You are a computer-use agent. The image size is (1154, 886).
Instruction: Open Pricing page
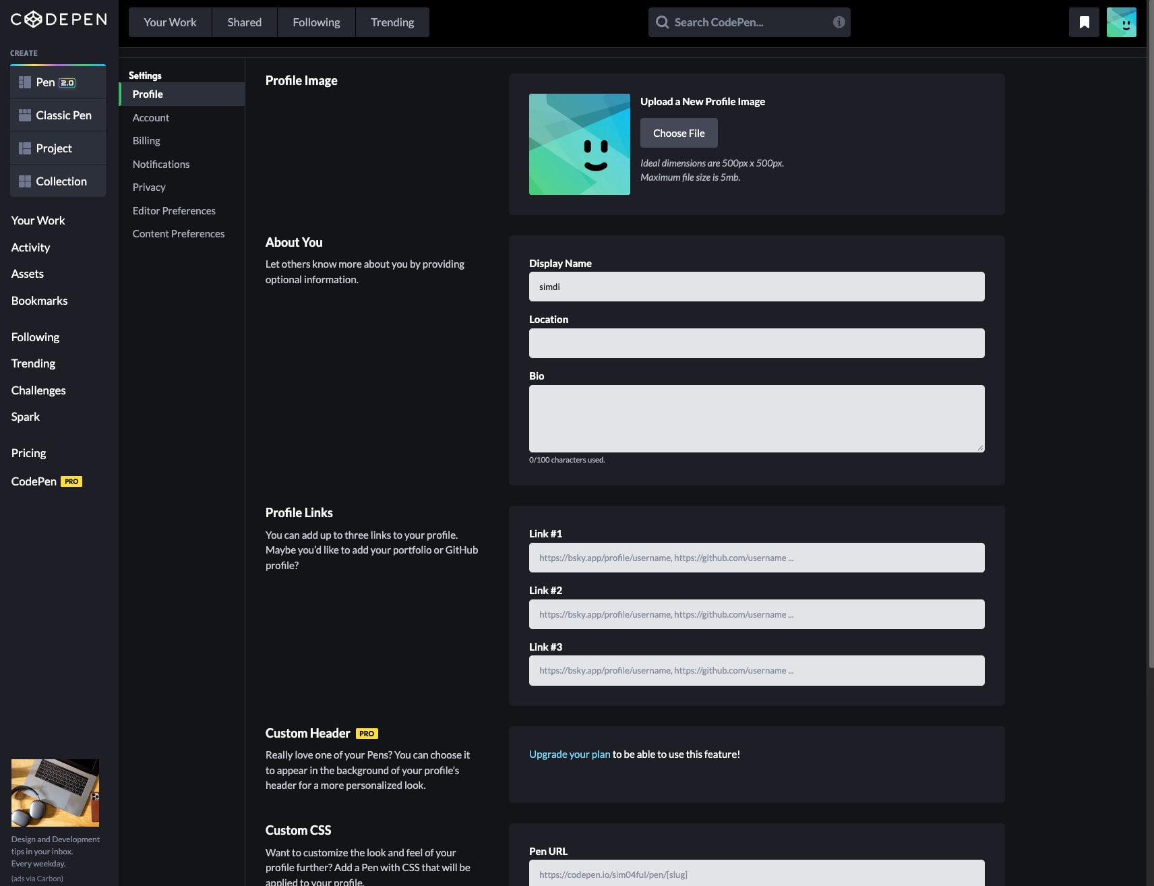[x=29, y=453]
